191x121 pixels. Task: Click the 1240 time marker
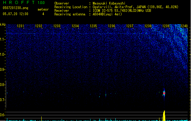click(184, 26)
